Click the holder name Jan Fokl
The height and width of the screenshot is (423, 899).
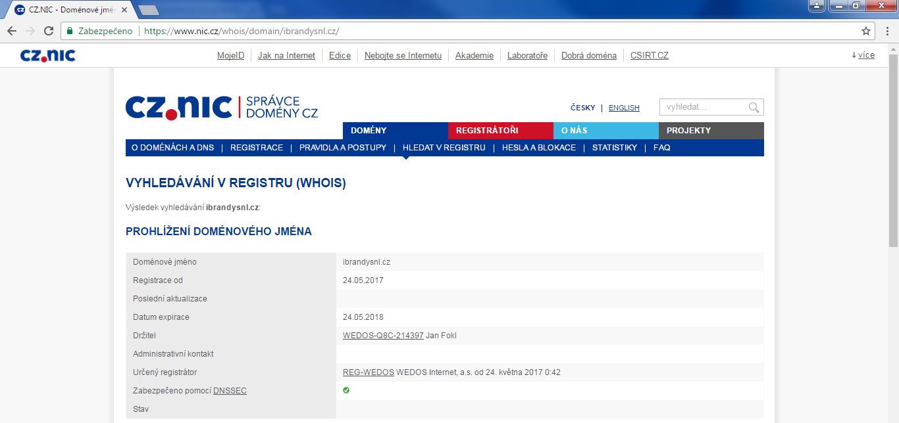(442, 336)
